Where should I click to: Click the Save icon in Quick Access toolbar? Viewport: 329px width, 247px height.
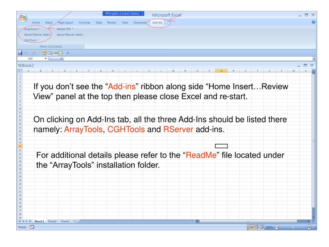(20, 53)
